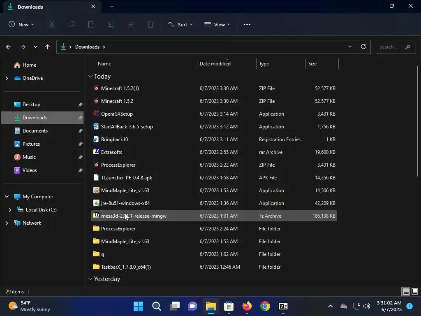Sort by Date modified column header

click(x=215, y=64)
